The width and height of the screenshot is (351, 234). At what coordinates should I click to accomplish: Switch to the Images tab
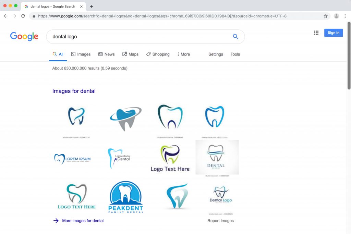click(x=81, y=54)
